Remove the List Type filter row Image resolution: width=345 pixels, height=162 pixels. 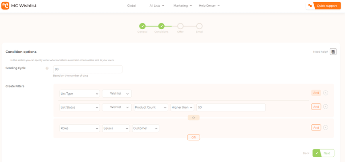[x=325, y=93]
